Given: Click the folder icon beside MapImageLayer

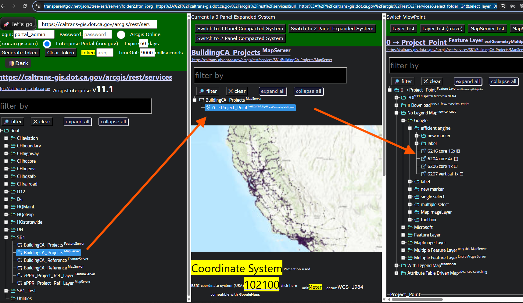Looking at the screenshot, I should (417, 212).
